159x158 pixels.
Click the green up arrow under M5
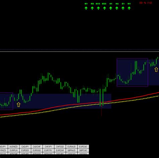(x=92, y=8)
